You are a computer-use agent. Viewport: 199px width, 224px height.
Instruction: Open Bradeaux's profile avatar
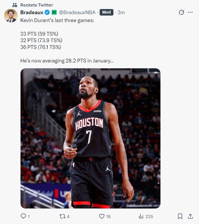point(11,16)
